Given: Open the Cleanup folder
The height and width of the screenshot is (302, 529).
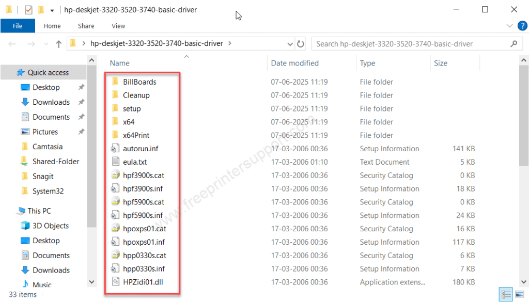Looking at the screenshot, I should 136,96.
